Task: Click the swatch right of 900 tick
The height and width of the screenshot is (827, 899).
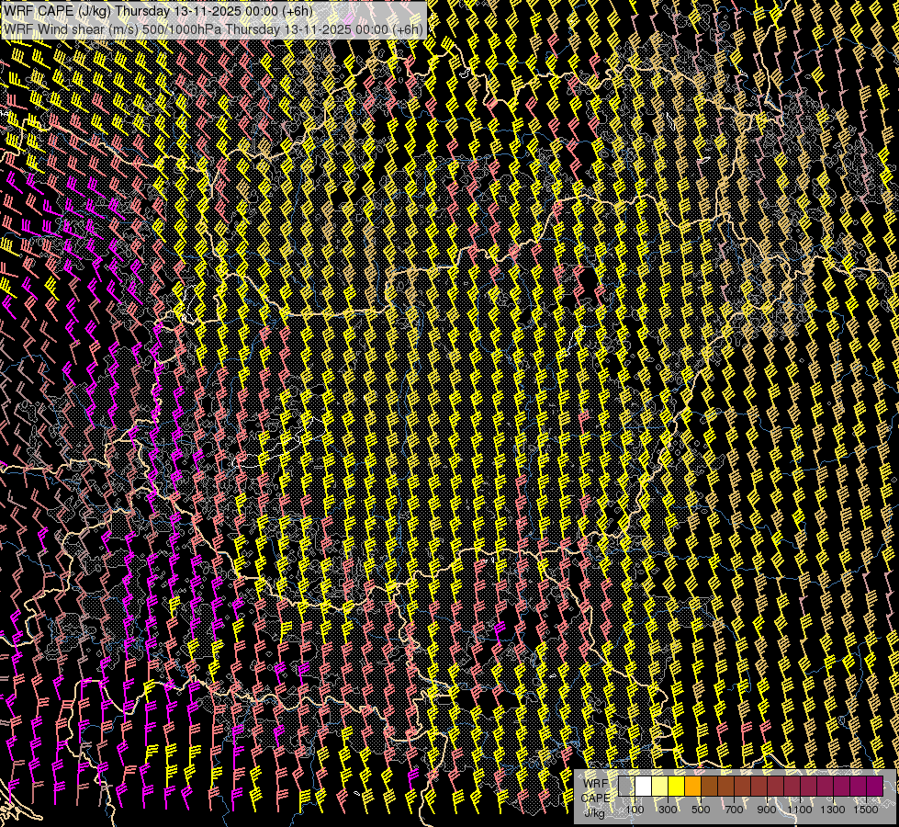Action: pos(775,787)
